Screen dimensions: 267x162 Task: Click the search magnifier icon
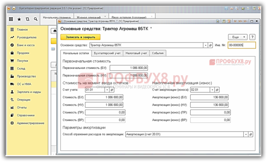click(36, 19)
